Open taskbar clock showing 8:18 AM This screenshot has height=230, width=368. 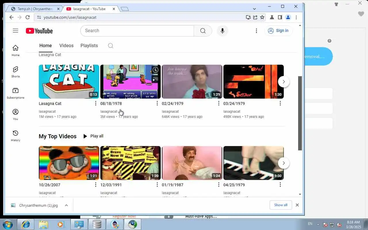pos(354,224)
